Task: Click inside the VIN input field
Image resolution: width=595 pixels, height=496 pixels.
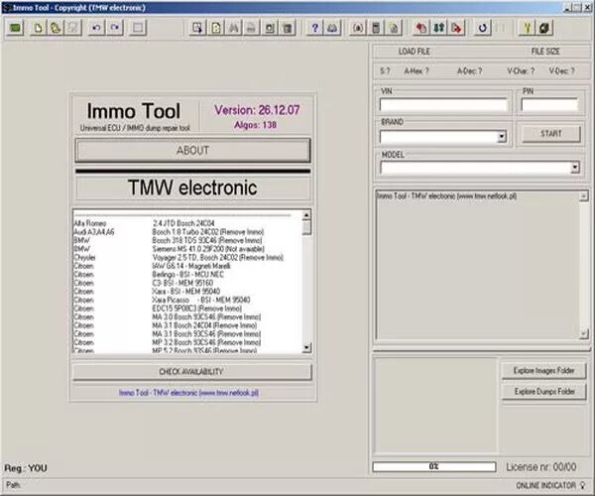Action: (443, 104)
